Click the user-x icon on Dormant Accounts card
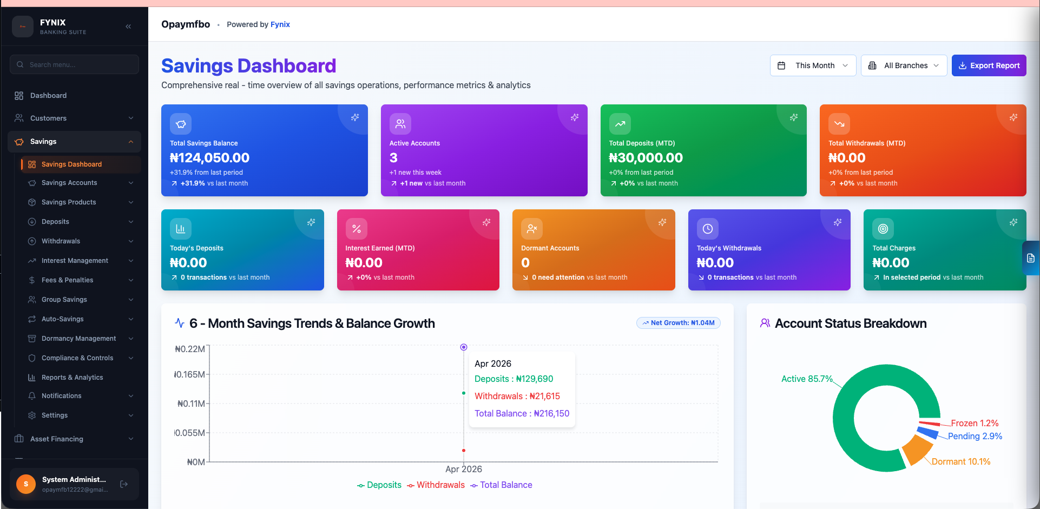 pos(532,229)
